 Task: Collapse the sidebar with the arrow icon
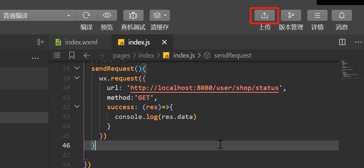(41, 42)
